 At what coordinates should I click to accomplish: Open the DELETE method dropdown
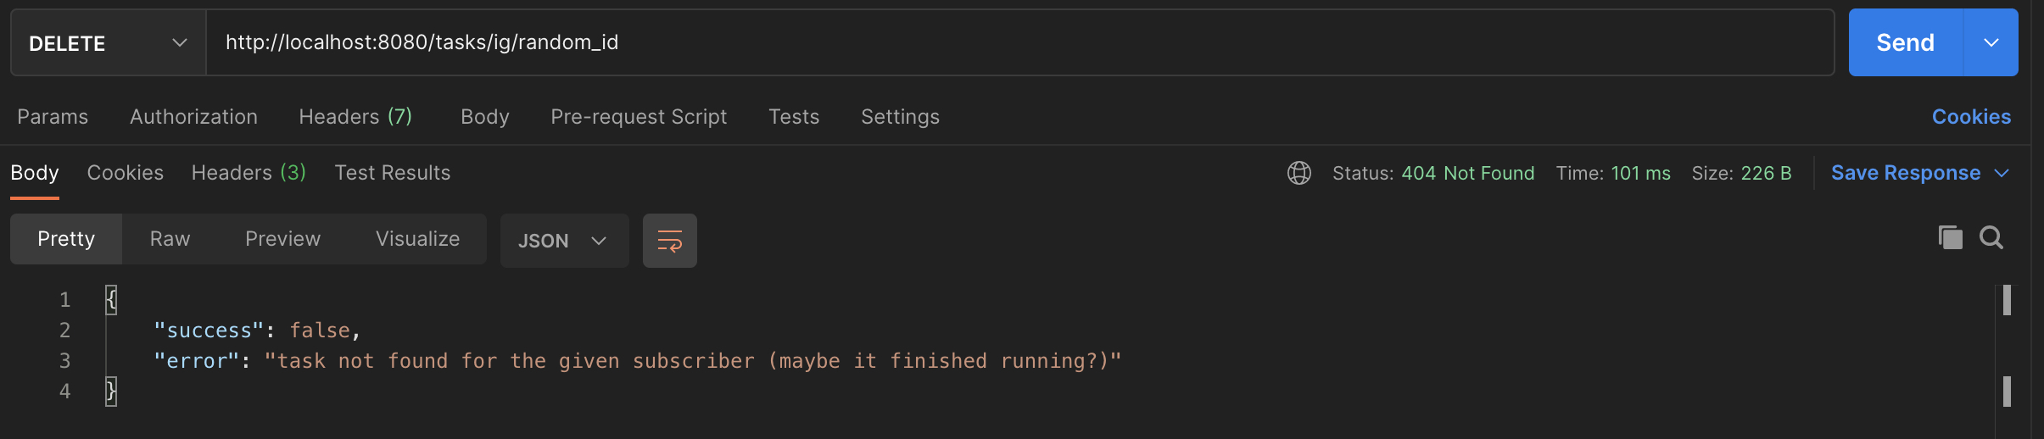point(108,43)
